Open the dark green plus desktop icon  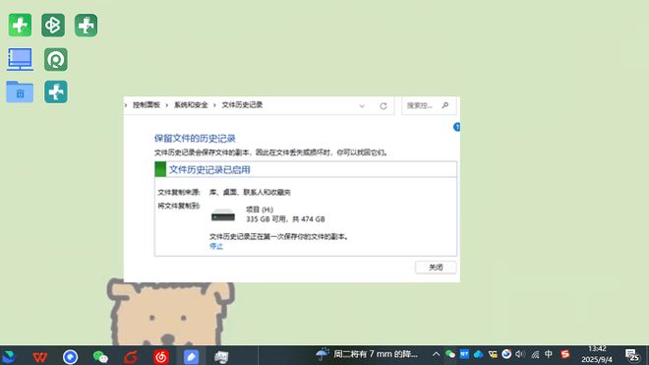tap(87, 26)
